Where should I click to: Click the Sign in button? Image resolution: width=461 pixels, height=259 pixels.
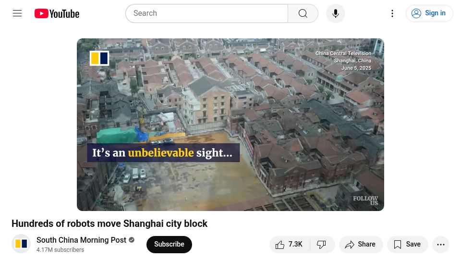(429, 13)
